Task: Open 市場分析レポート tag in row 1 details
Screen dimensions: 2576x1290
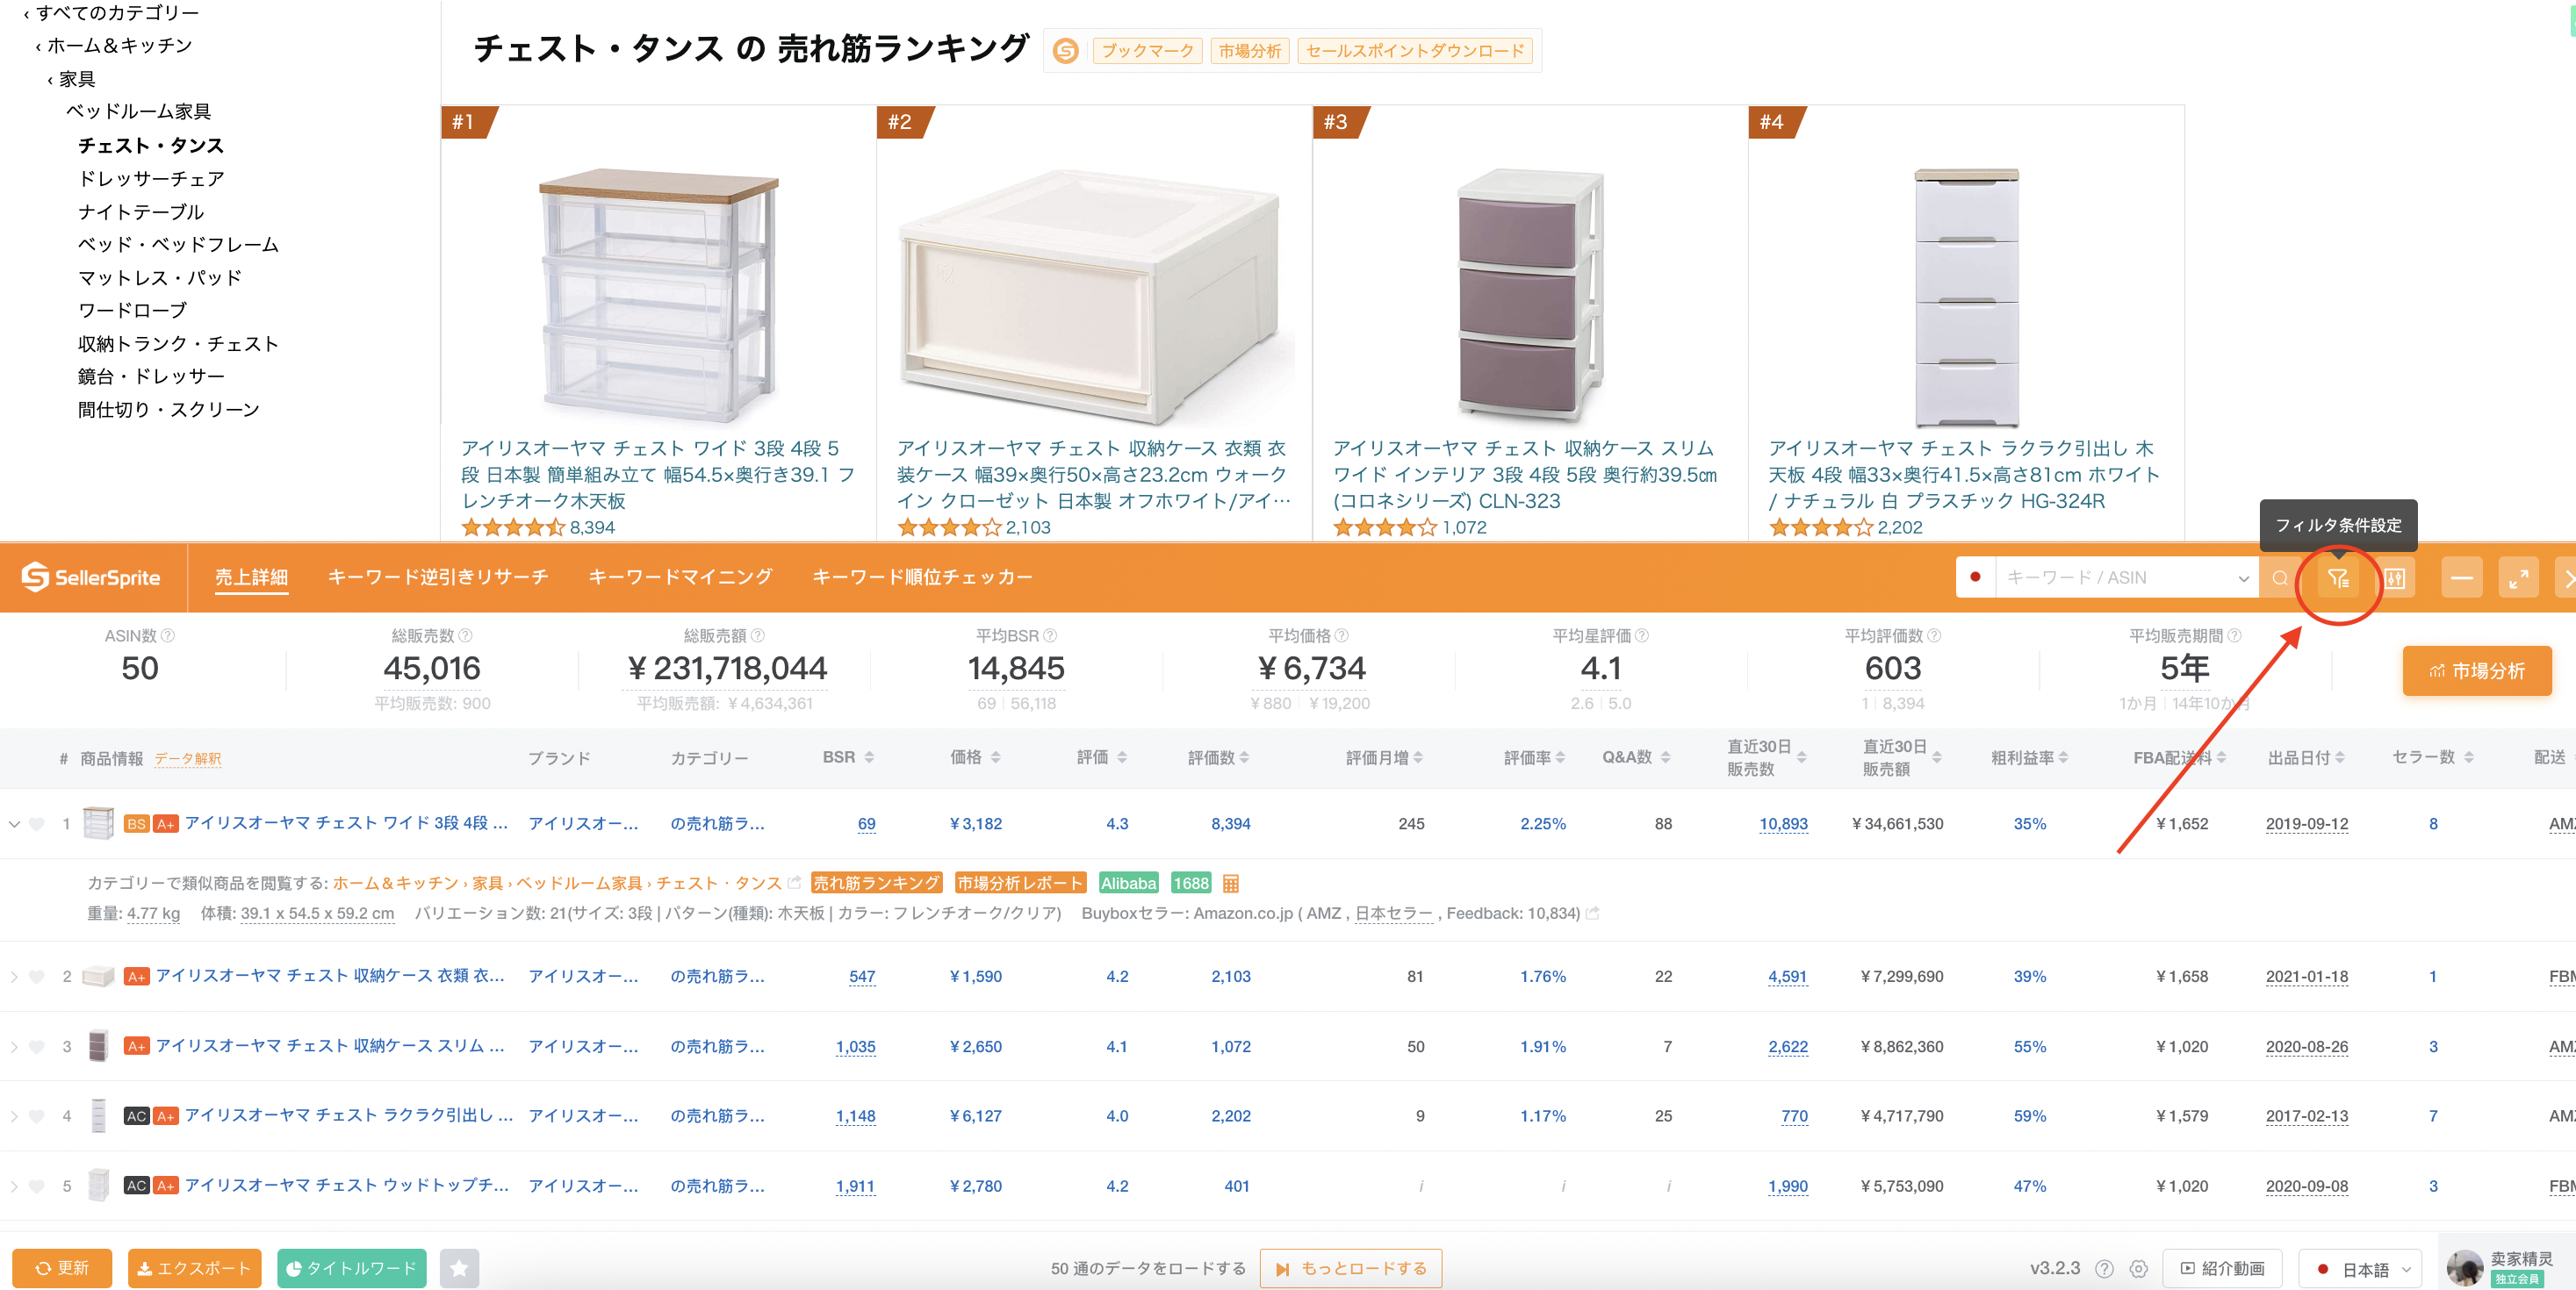Action: click(1019, 882)
